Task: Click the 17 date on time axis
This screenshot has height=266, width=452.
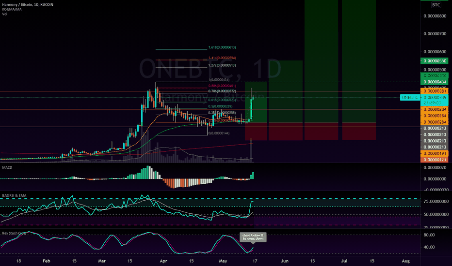Action: 255,261
